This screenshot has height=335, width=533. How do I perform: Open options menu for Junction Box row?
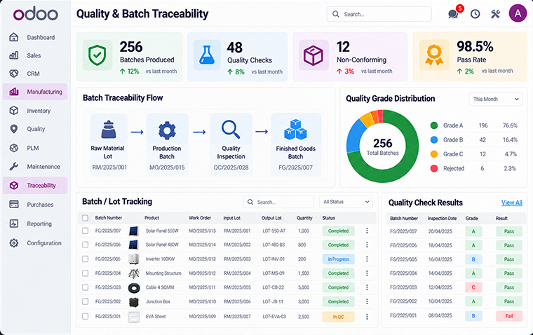point(367,301)
